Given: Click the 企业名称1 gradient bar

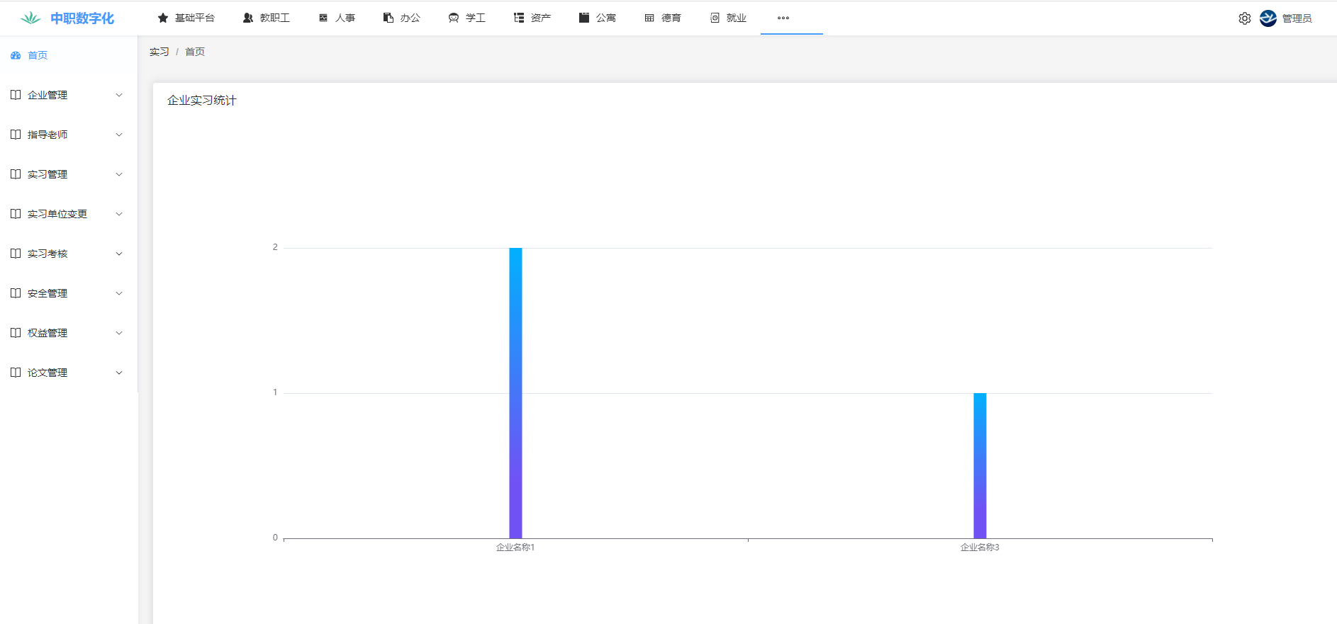Looking at the screenshot, I should (x=515, y=393).
